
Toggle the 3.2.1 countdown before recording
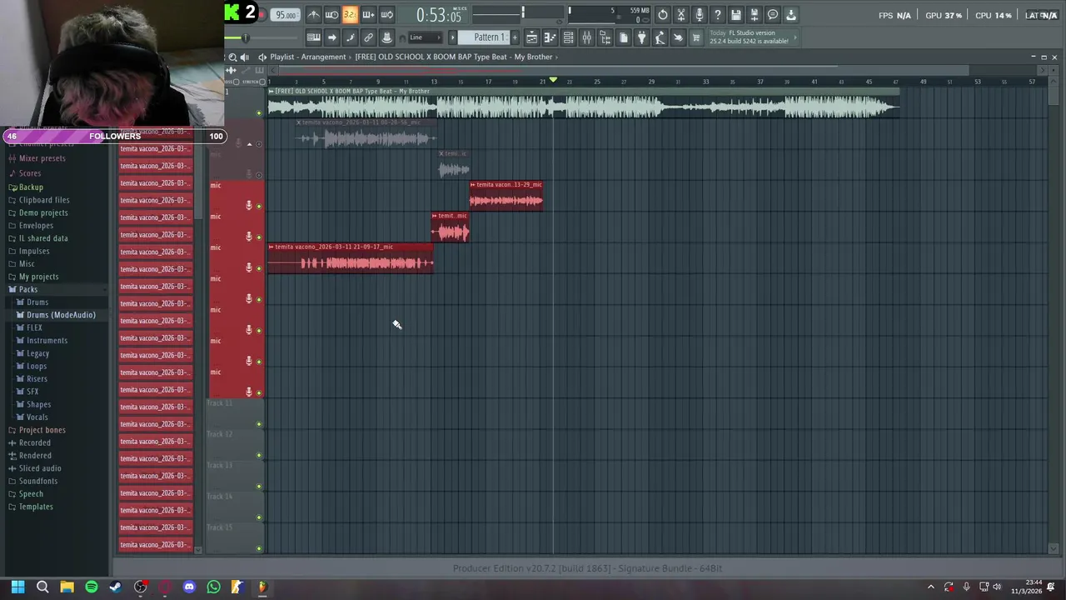(350, 14)
